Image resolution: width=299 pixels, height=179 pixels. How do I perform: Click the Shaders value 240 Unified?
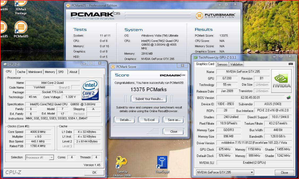coord(231,117)
